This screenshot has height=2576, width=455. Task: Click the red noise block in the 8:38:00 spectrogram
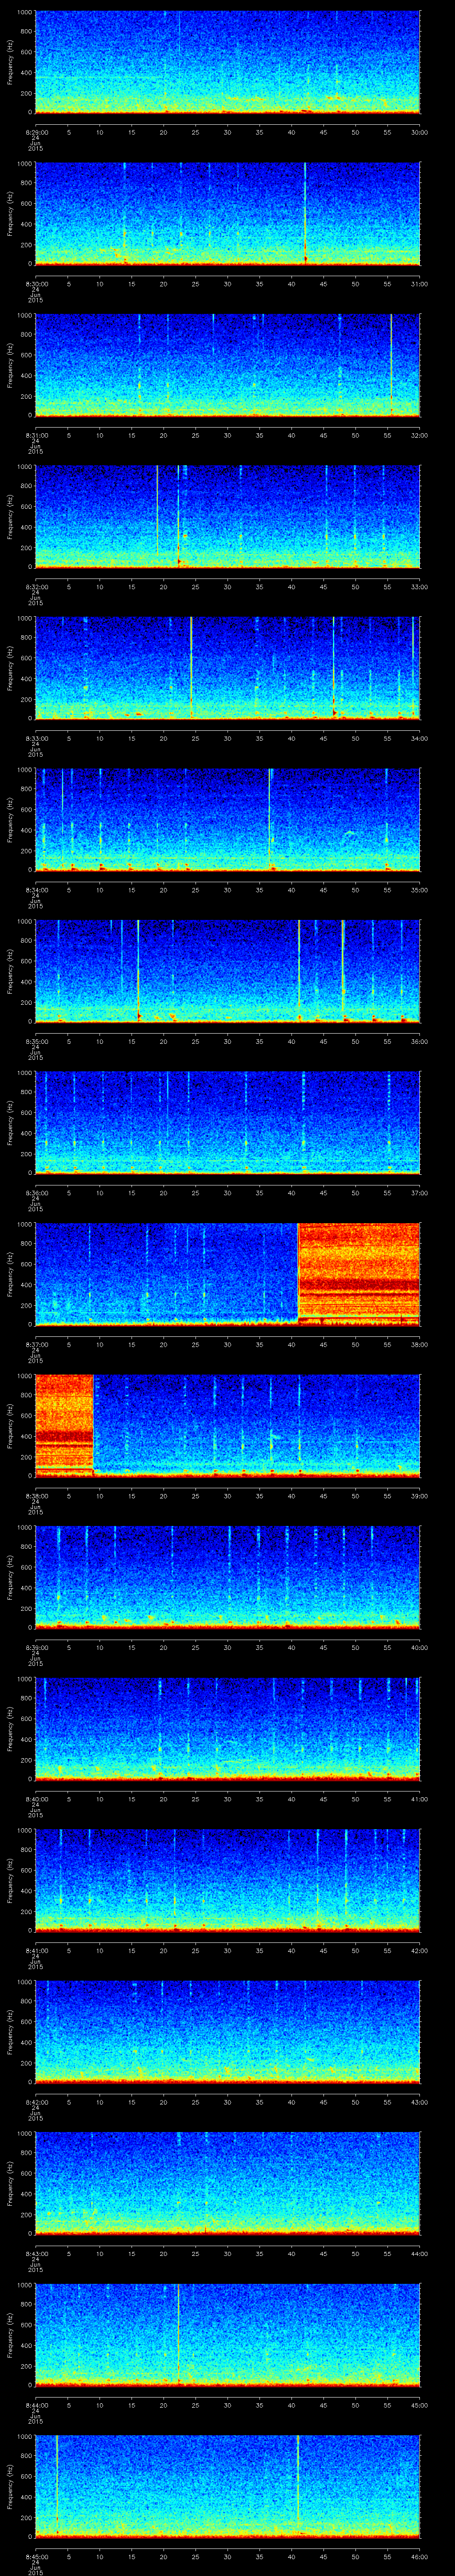click(64, 1425)
